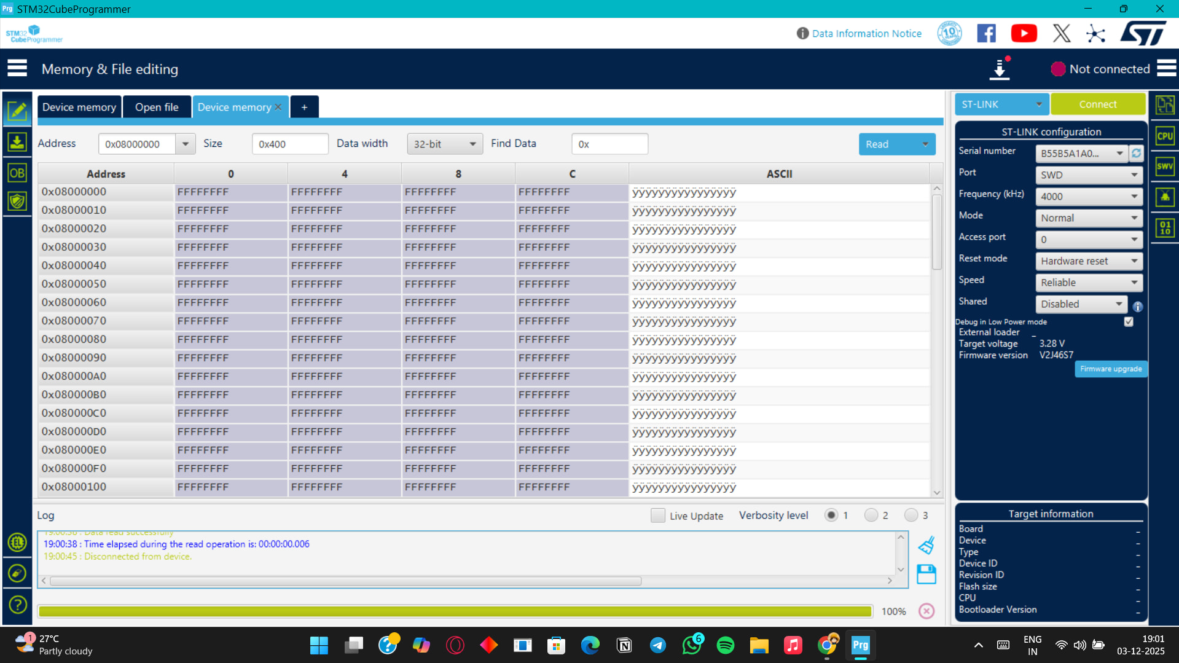1179x663 pixels.
Task: Open the help question mark icon
Action: coord(17,605)
